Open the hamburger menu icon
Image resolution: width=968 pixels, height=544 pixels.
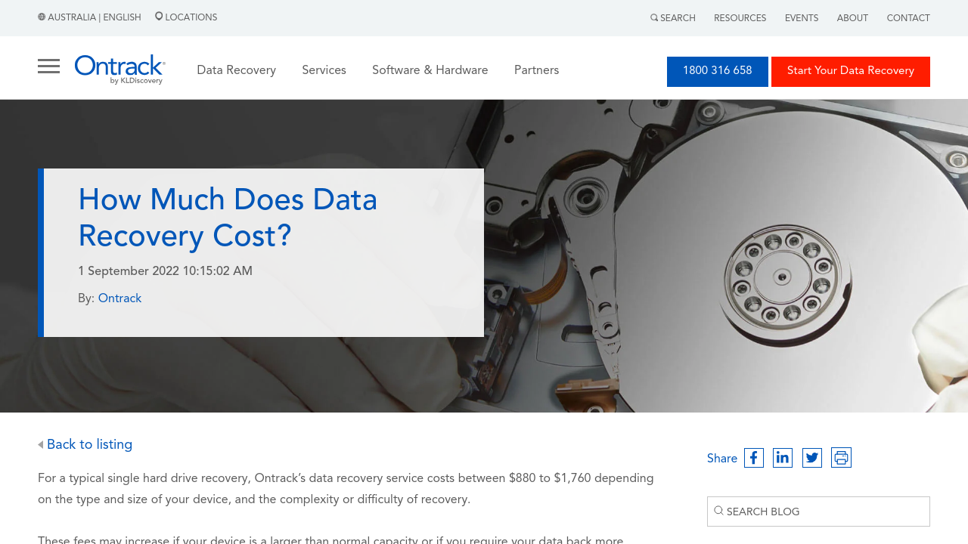[48, 66]
